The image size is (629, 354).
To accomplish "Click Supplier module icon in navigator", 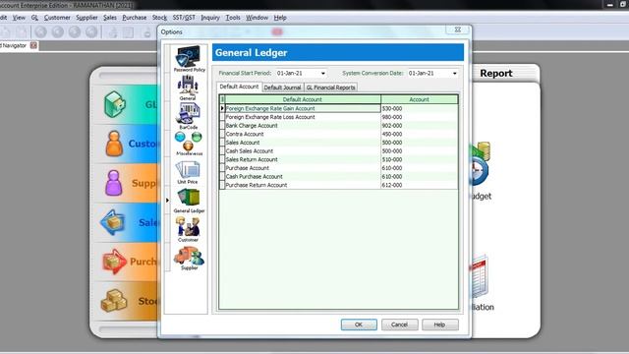I will point(114,183).
